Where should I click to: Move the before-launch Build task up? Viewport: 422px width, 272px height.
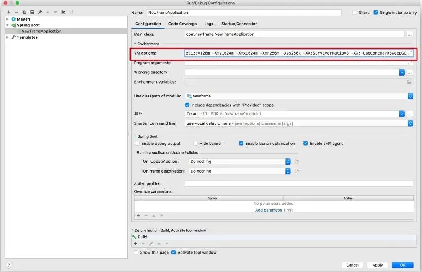click(x=159, y=243)
